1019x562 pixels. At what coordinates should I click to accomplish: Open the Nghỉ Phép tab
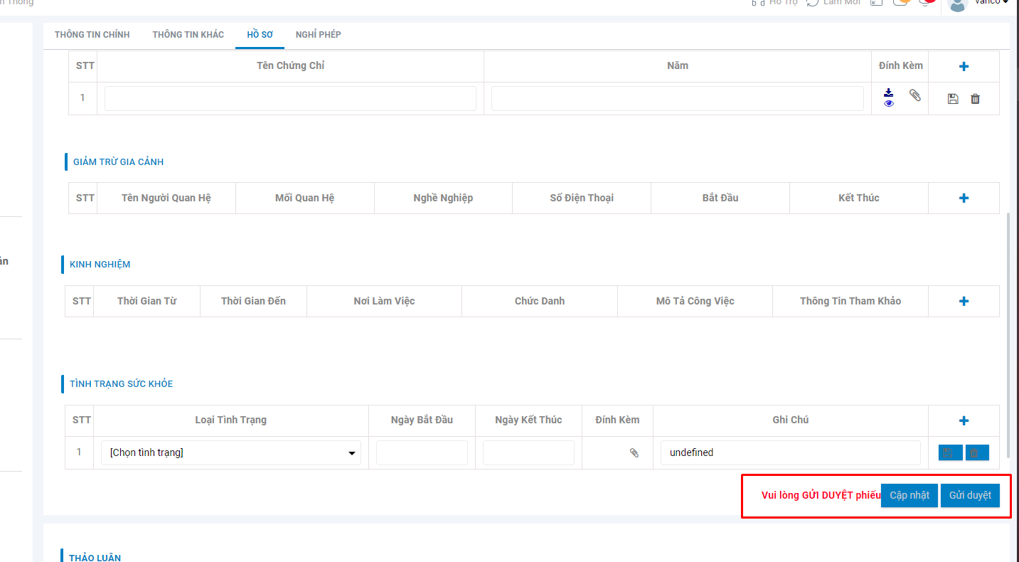[319, 34]
